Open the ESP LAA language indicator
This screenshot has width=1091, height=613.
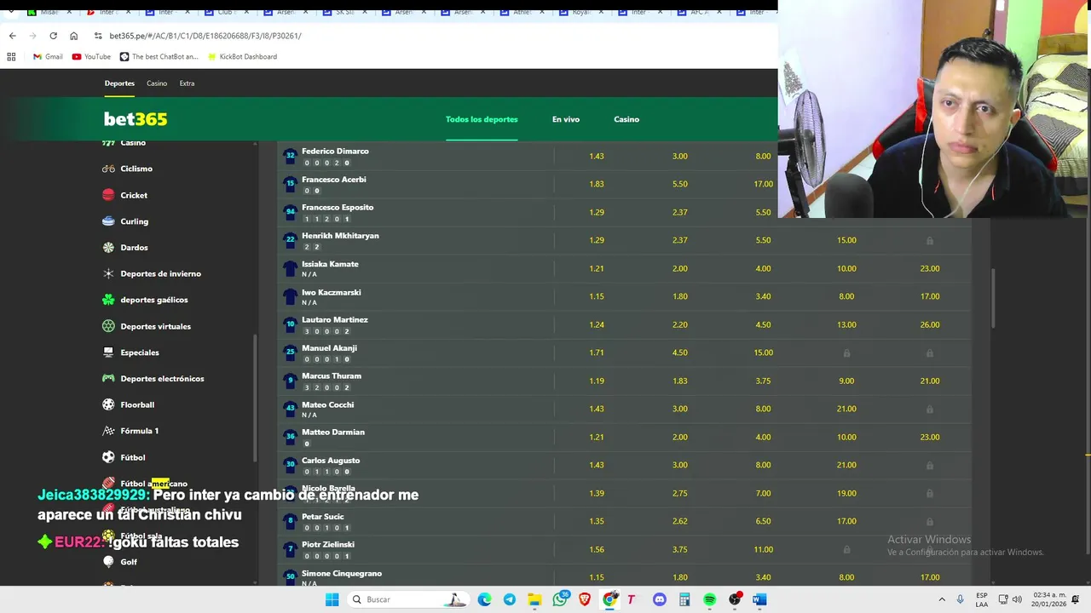982,599
